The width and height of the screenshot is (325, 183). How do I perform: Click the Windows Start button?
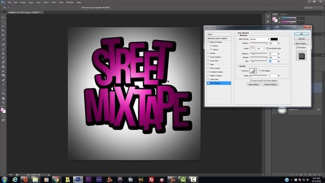pos(5,179)
